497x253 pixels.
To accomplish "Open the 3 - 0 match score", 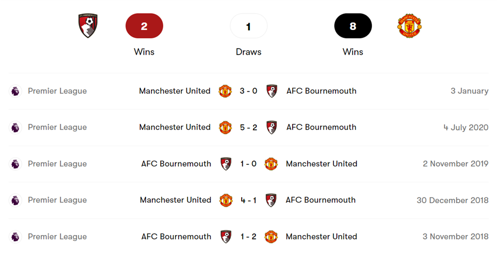I will click(248, 91).
